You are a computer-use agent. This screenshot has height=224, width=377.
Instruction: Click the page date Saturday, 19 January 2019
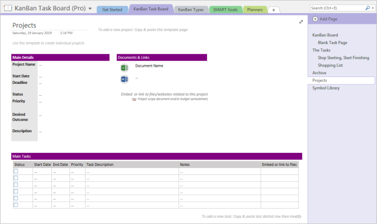[x=32, y=33]
